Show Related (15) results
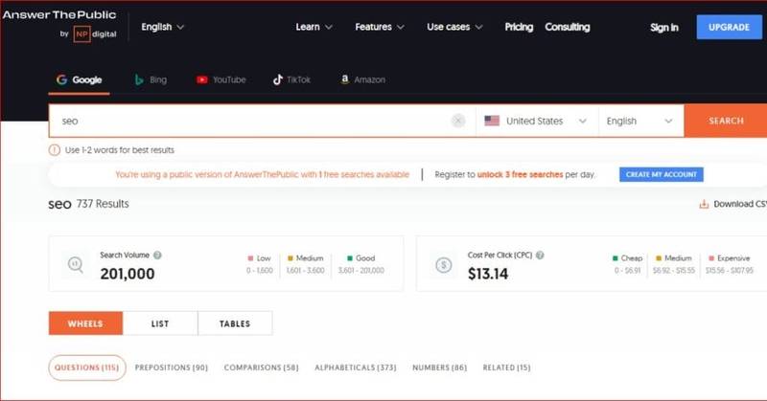 click(506, 368)
